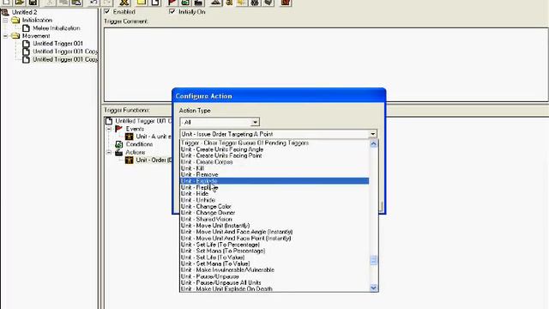Screen dimensions: 549x309
Task: Choose 'Unit - Pause/Unpause' entry
Action: click(x=274, y=276)
